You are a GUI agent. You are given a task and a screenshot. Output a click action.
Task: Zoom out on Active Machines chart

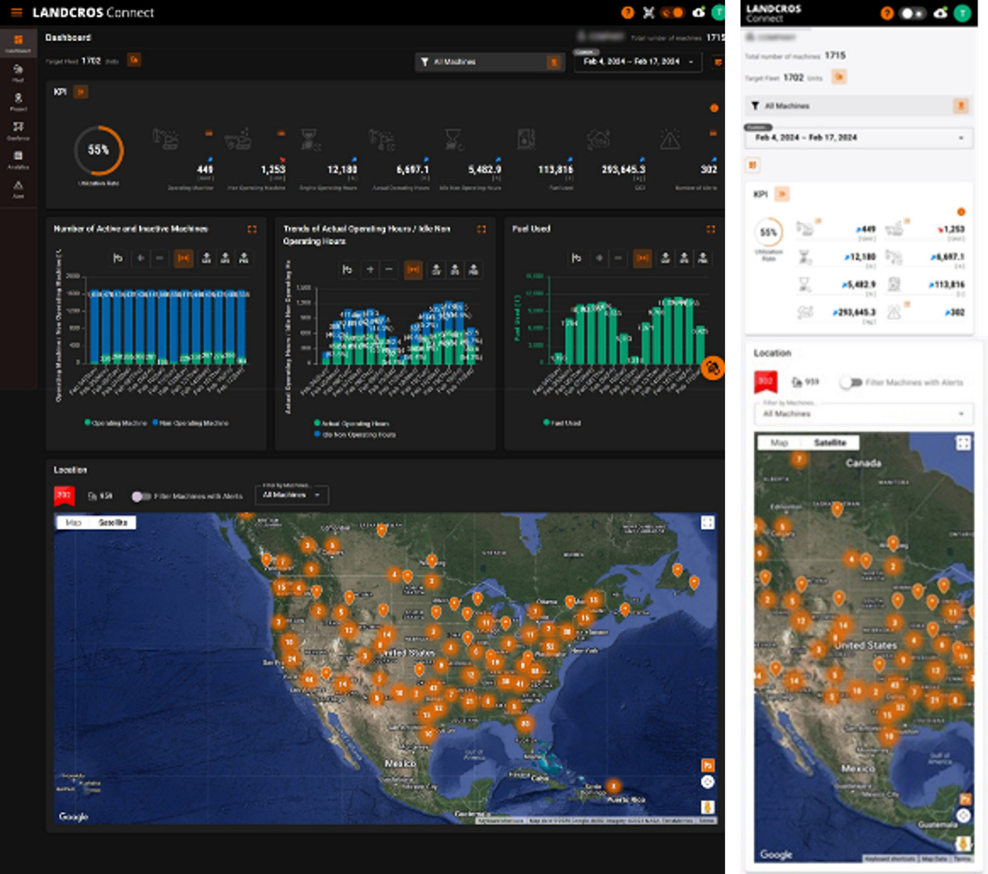click(x=160, y=258)
